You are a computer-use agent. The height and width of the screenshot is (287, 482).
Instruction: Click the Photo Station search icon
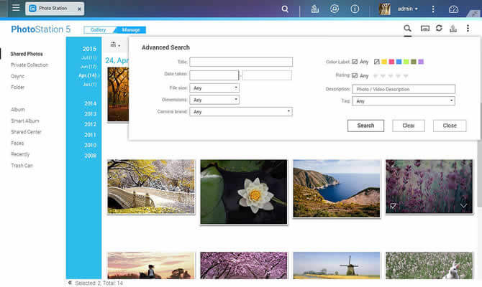click(407, 29)
